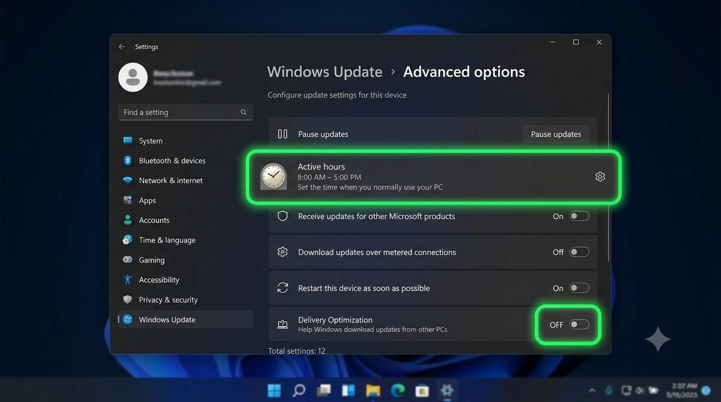The image size is (721, 402).
Task: Minimize the Settings window
Action: click(553, 42)
